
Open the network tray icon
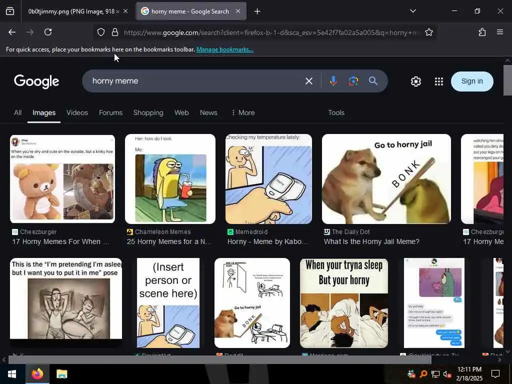435,374
